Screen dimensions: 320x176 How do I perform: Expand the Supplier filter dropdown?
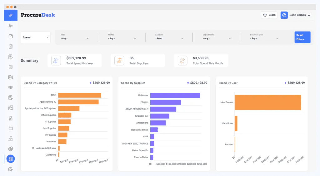click(x=169, y=38)
